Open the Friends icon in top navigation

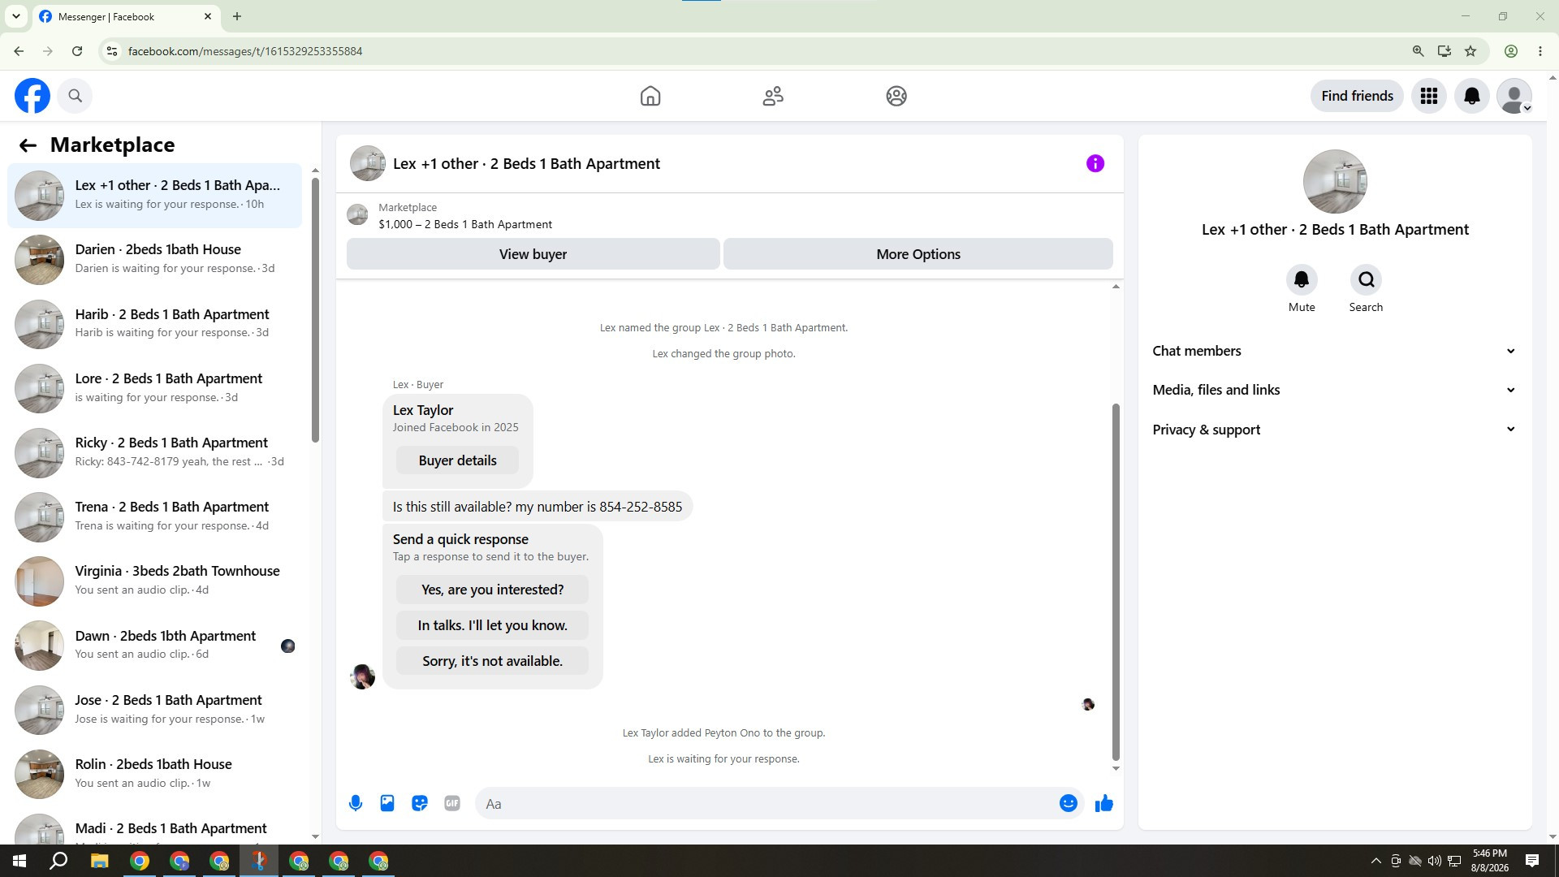tap(773, 96)
